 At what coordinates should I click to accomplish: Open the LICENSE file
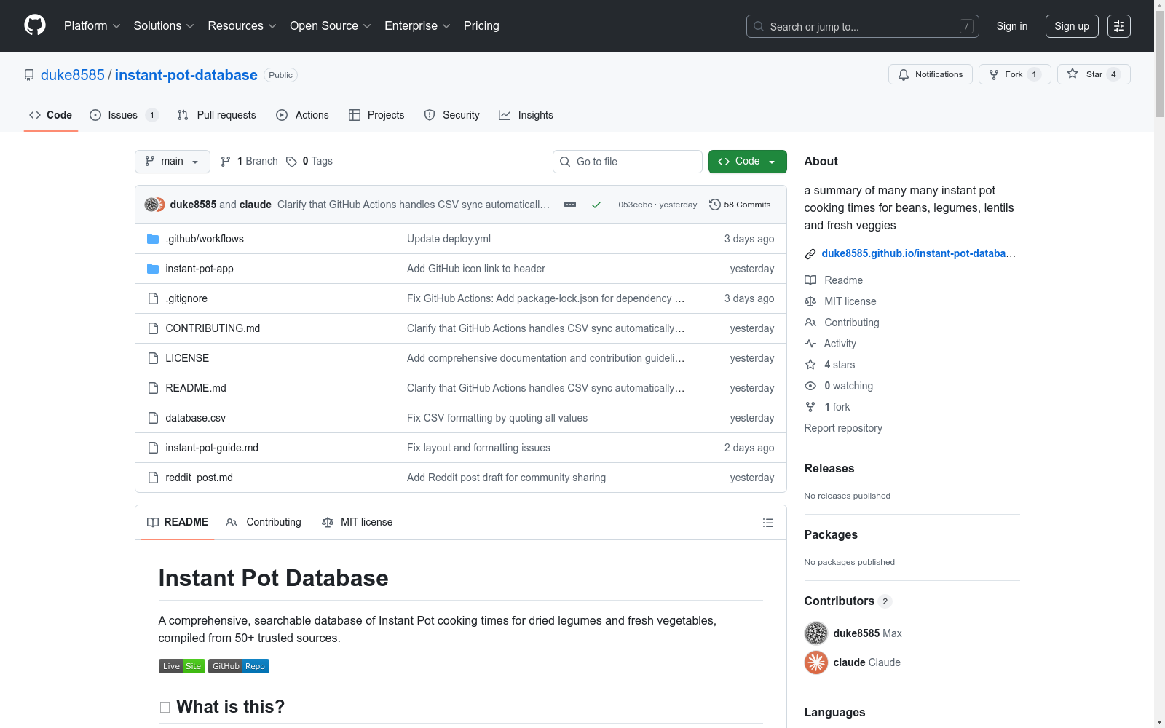click(187, 358)
